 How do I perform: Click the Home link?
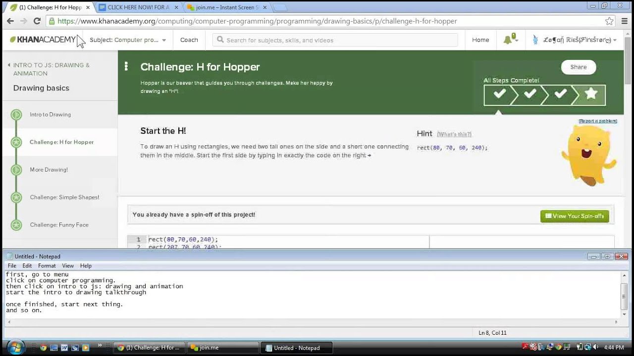(x=480, y=40)
